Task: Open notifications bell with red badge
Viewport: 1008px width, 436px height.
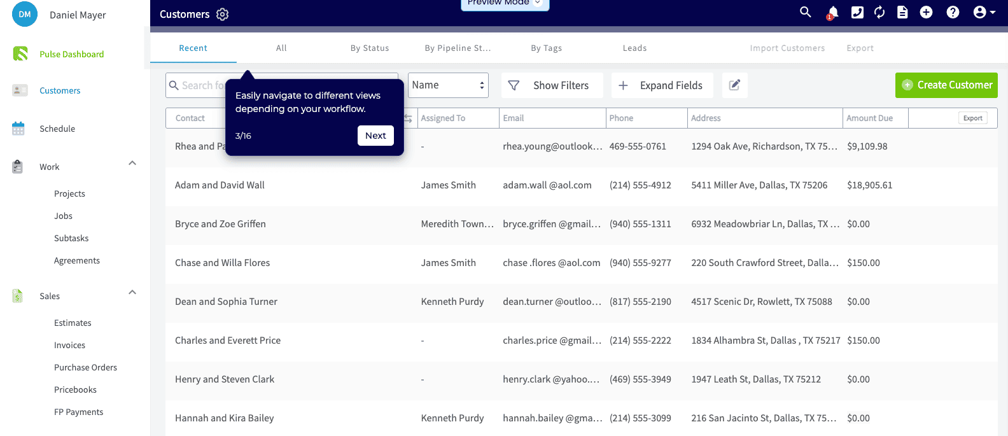Action: [x=832, y=13]
